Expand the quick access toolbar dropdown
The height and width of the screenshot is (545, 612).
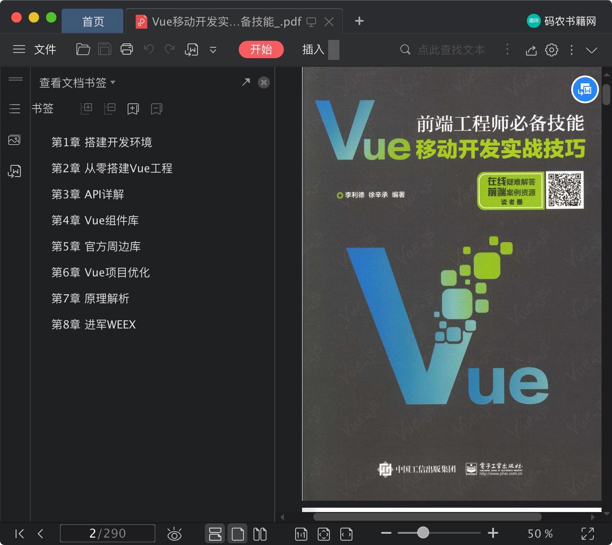pyautogui.click(x=213, y=50)
